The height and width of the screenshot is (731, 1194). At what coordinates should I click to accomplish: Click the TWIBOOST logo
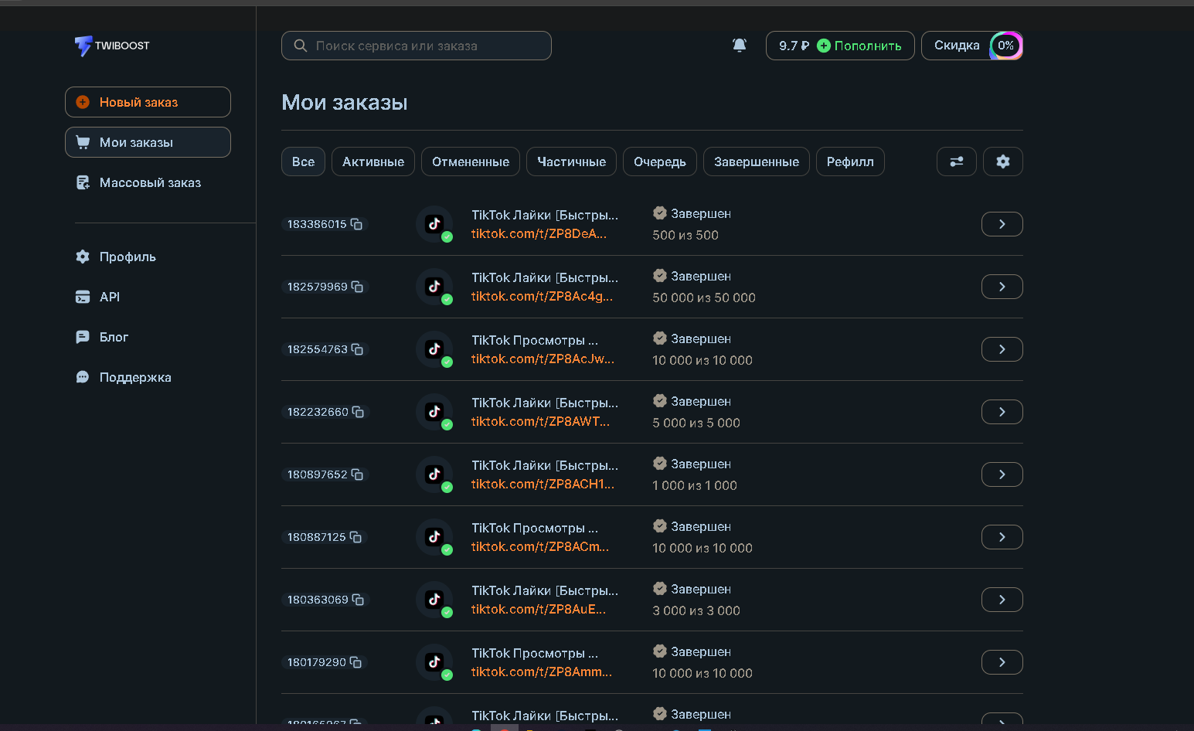112,46
